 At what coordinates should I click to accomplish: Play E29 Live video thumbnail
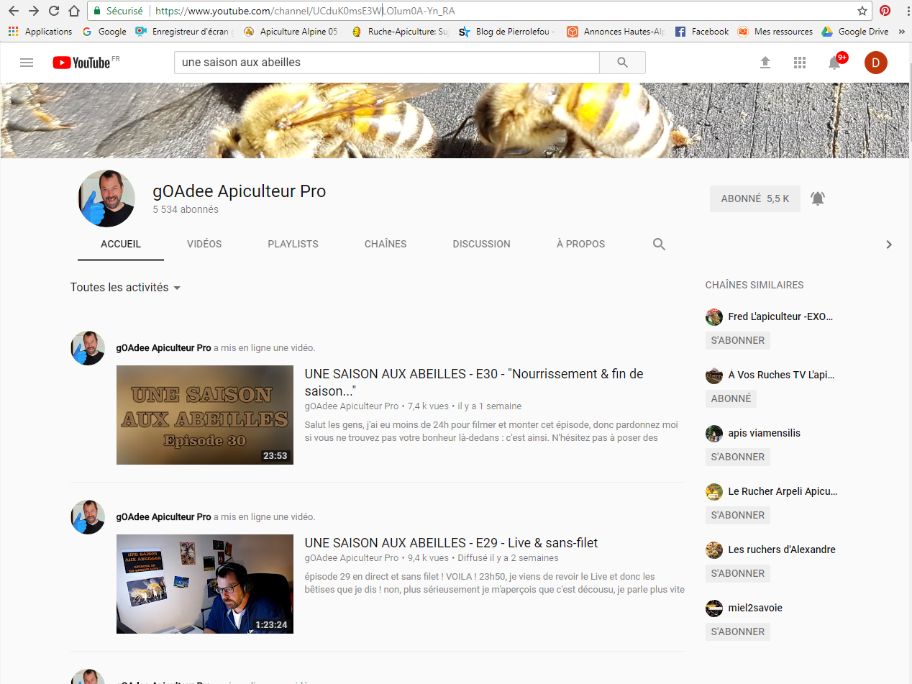205,584
